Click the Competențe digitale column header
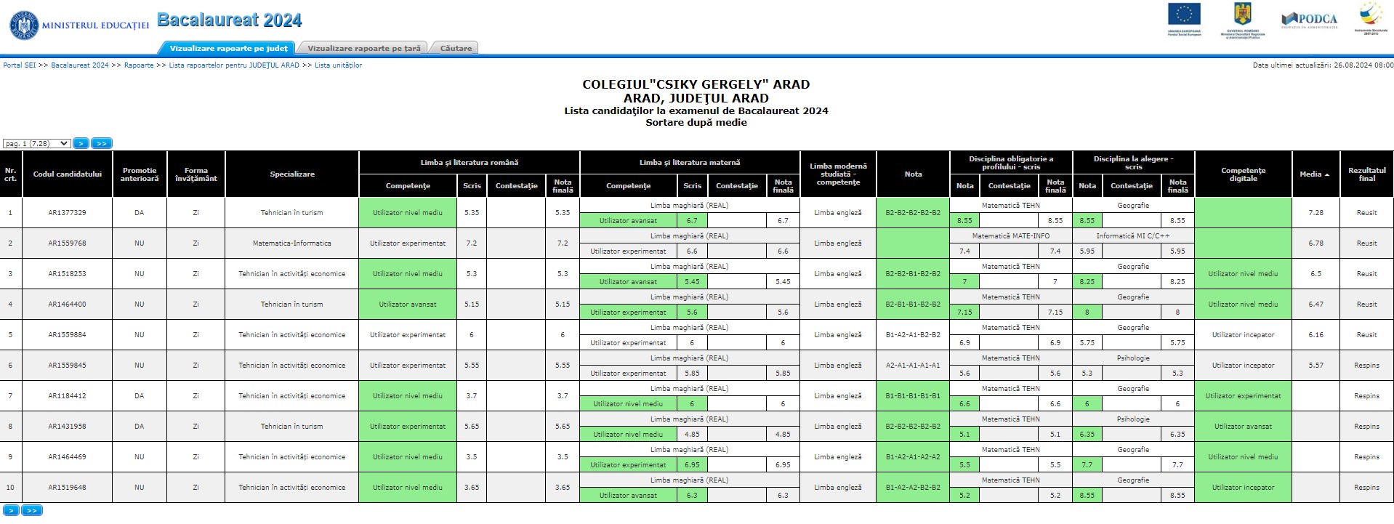1394x524 pixels. tap(1243, 174)
